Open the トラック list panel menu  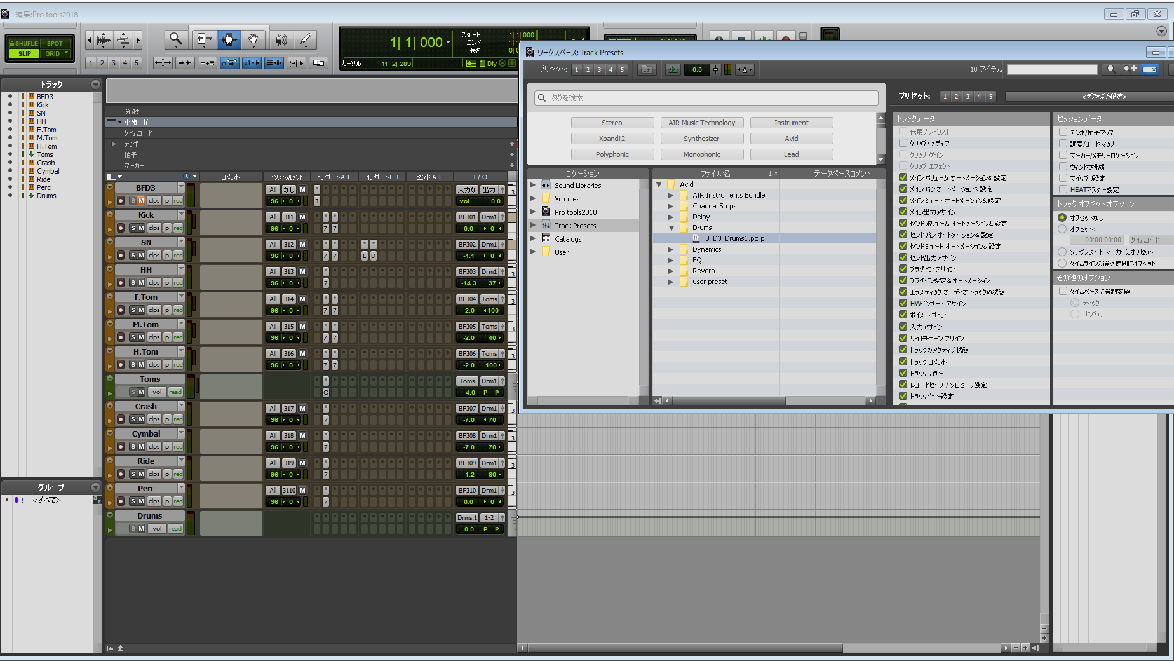(95, 85)
